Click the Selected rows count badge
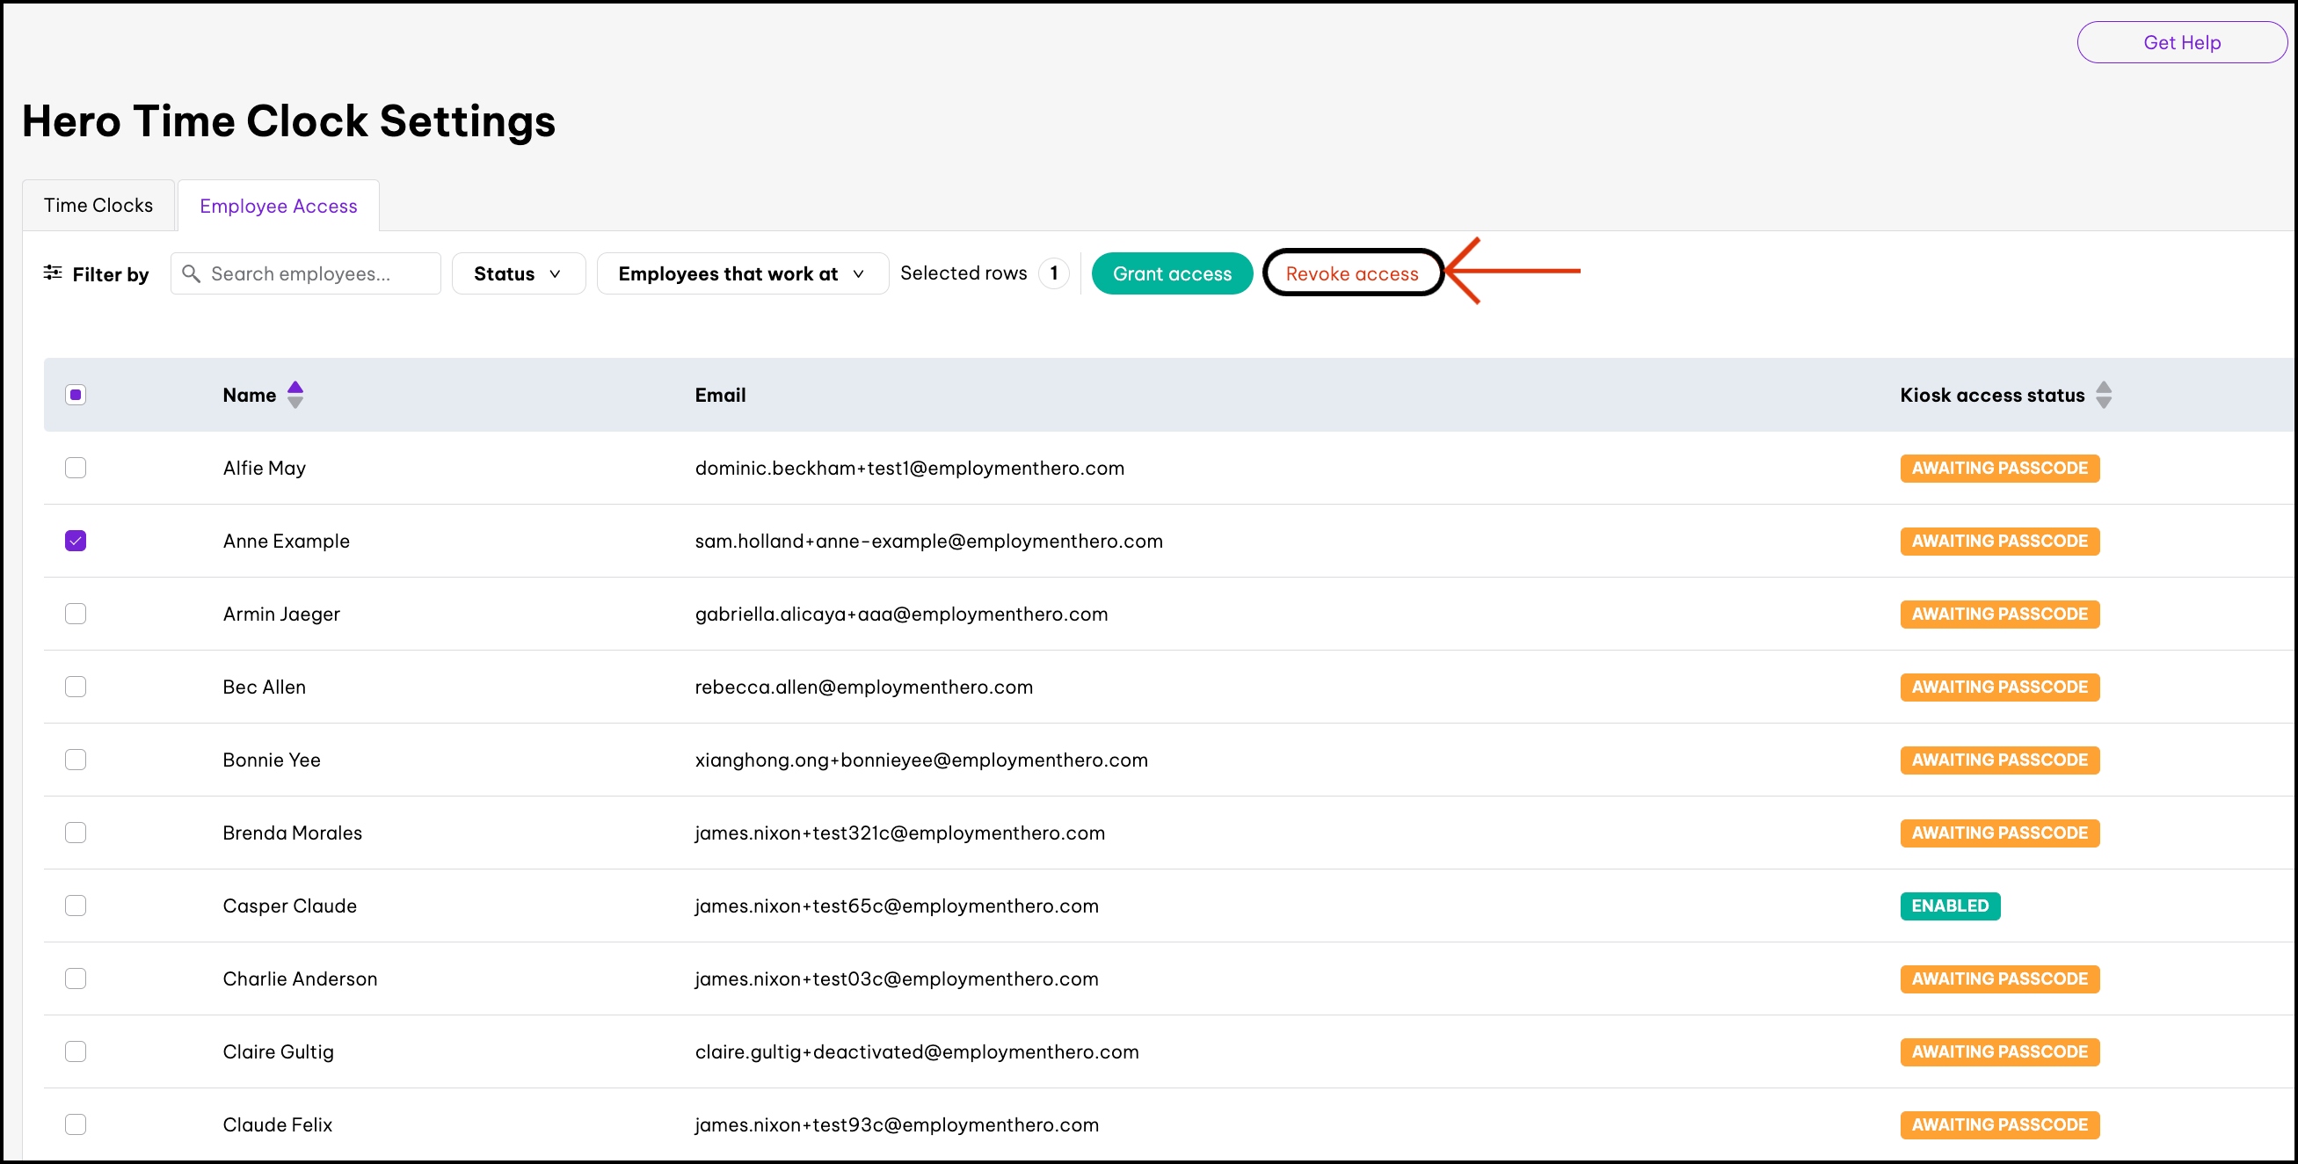The height and width of the screenshot is (1164, 2298). (1053, 273)
